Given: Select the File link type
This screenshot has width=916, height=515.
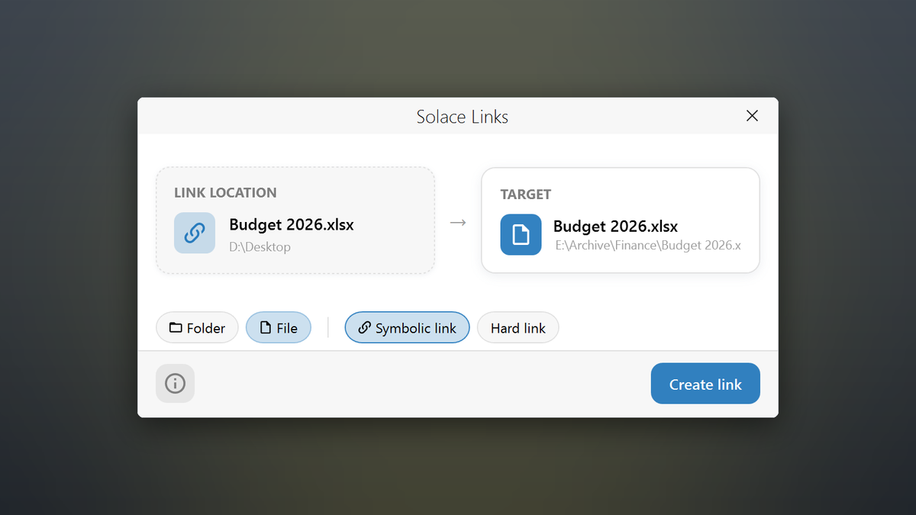Looking at the screenshot, I should (x=279, y=328).
